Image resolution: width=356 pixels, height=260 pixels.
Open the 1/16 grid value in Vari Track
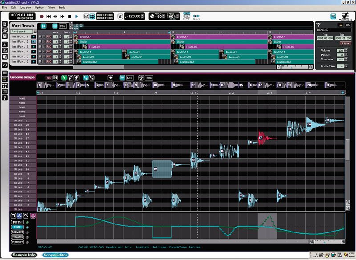[62, 26]
